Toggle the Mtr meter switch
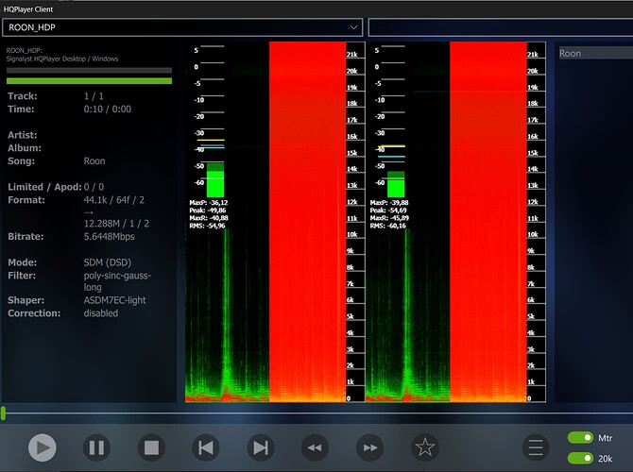 click(x=580, y=438)
